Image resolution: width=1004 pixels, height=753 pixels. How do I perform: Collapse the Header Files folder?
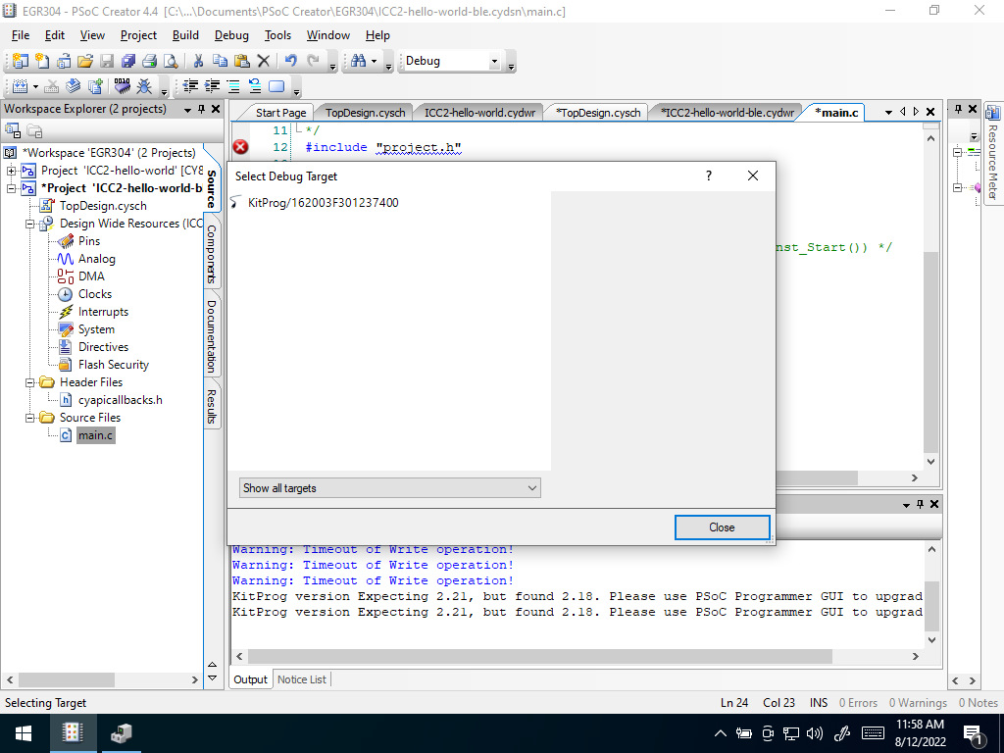tap(29, 382)
